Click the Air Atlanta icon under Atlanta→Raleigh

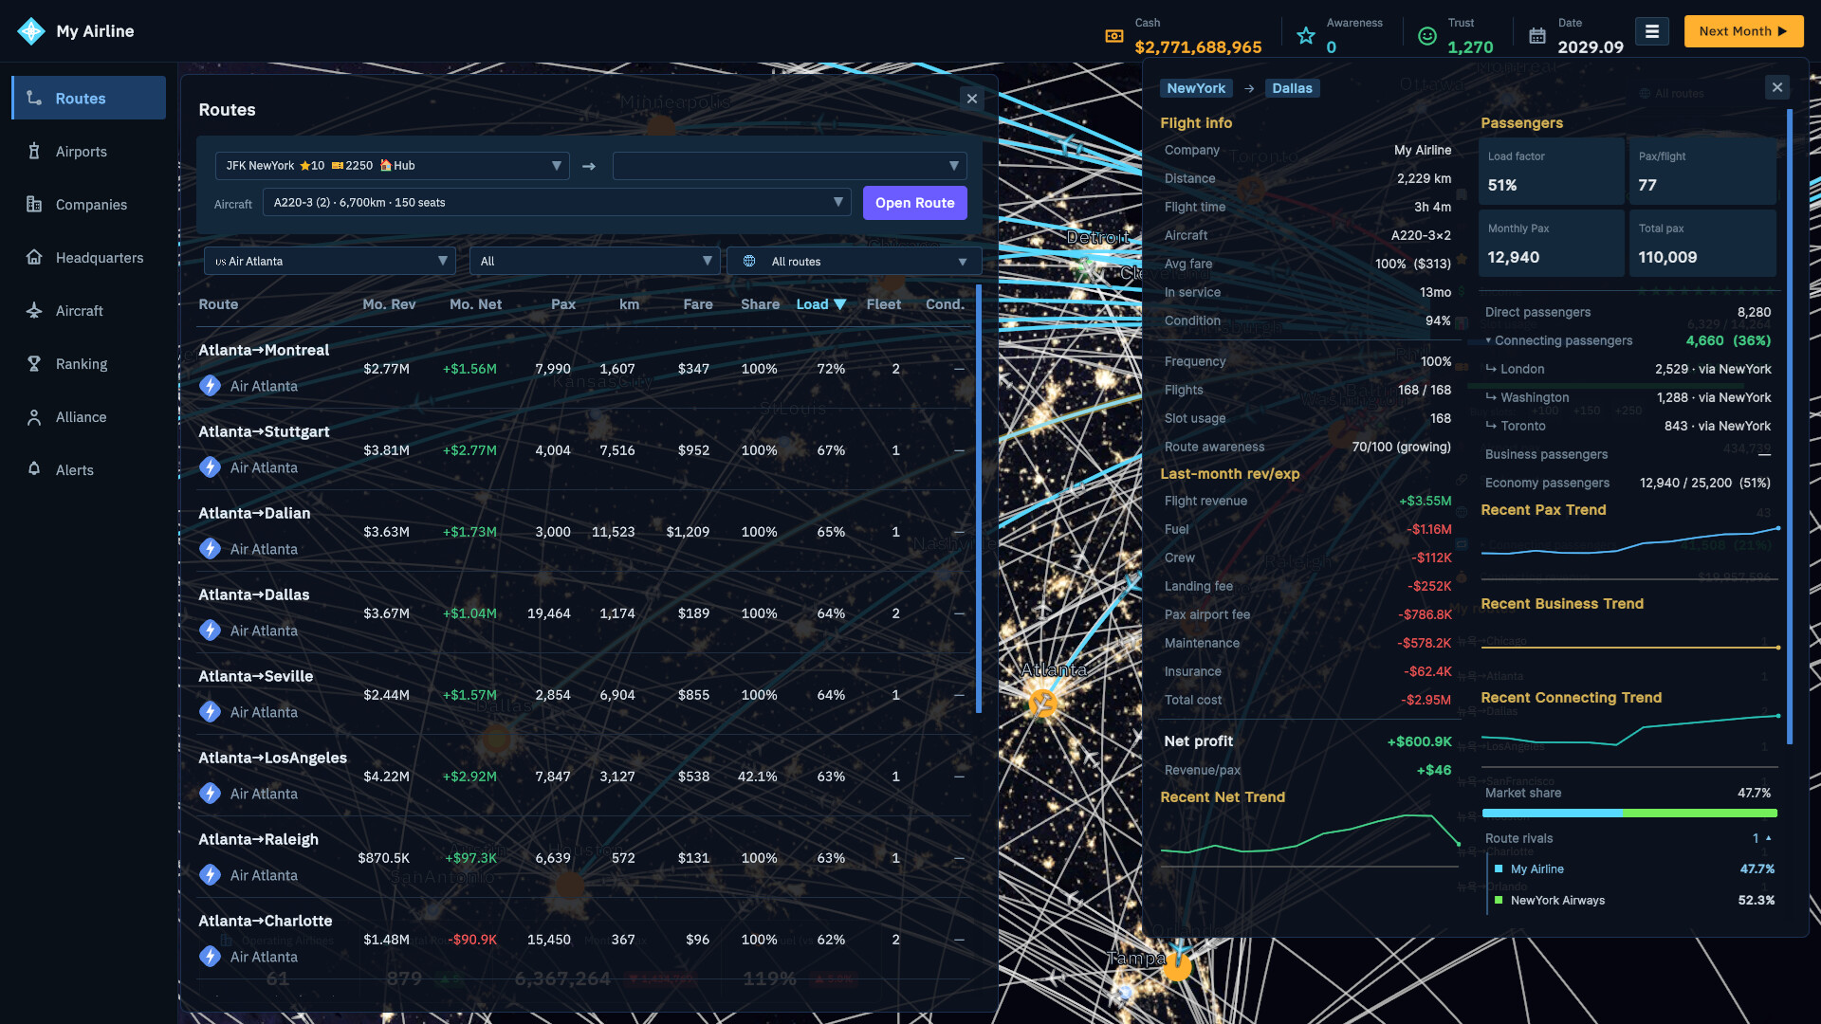[211, 875]
